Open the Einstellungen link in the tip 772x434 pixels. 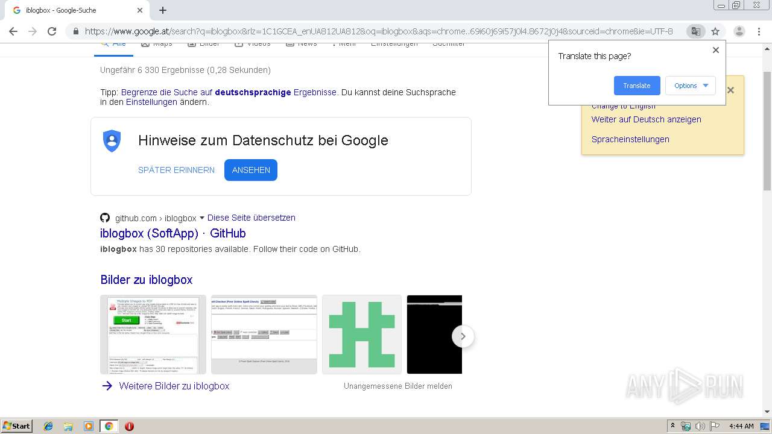[151, 102]
